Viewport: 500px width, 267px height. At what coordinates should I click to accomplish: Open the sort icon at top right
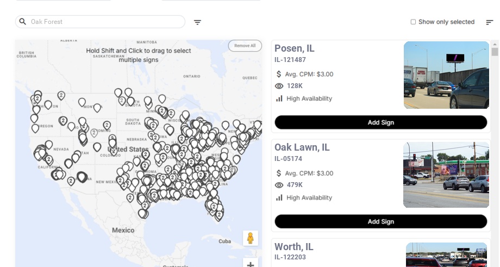coord(489,22)
